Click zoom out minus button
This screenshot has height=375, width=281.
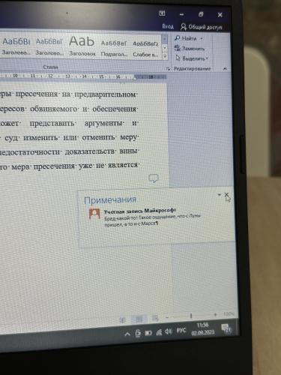pyautogui.click(x=167, y=317)
